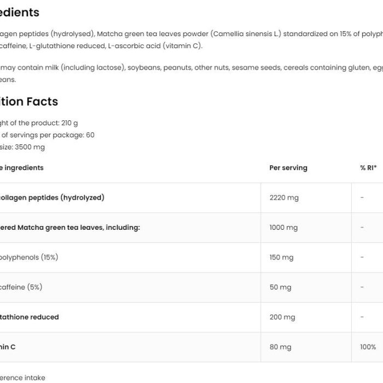Select the '% RI*' column header

(368, 168)
